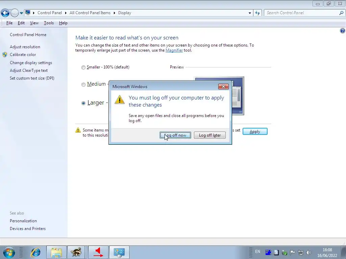Click the Log off now button
Viewport: 346px width, 259px height.
click(x=175, y=135)
